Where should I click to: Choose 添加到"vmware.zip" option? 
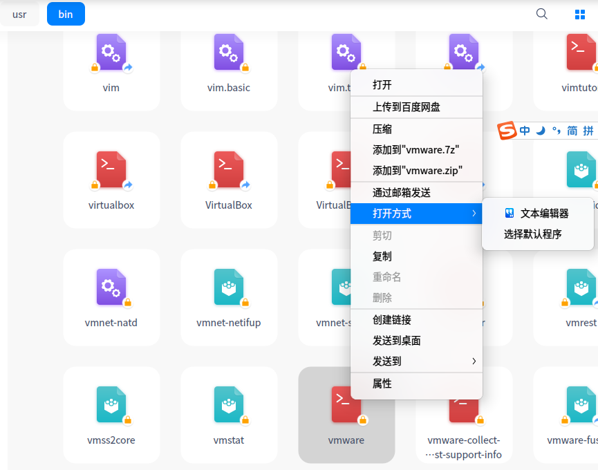coord(416,171)
